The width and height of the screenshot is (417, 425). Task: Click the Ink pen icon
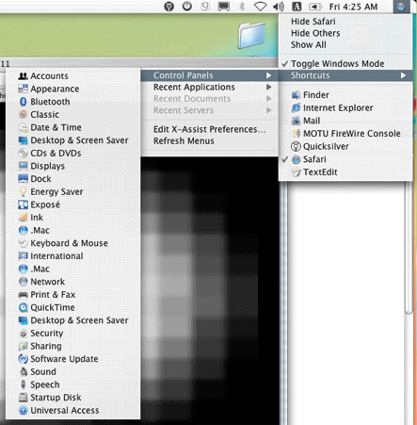click(x=23, y=218)
